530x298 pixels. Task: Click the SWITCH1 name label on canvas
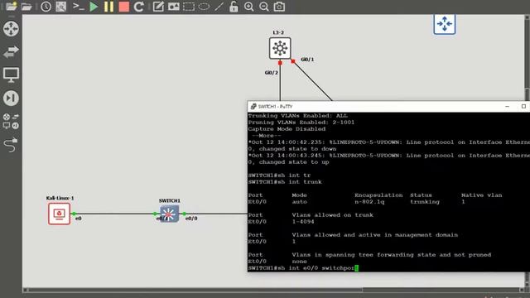tap(169, 200)
